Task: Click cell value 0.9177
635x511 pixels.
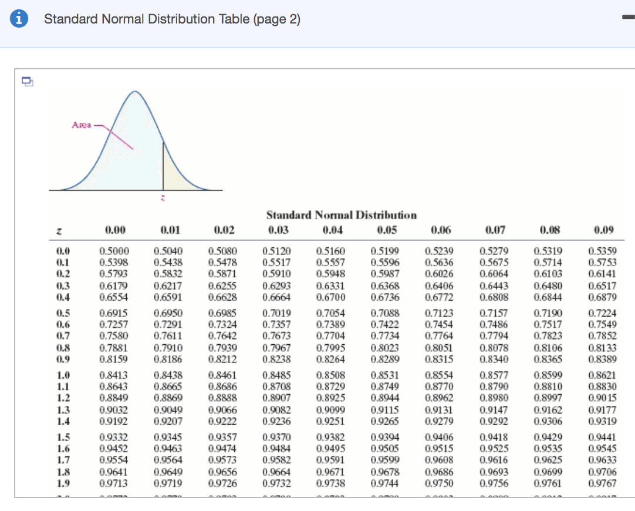Action: (x=603, y=410)
